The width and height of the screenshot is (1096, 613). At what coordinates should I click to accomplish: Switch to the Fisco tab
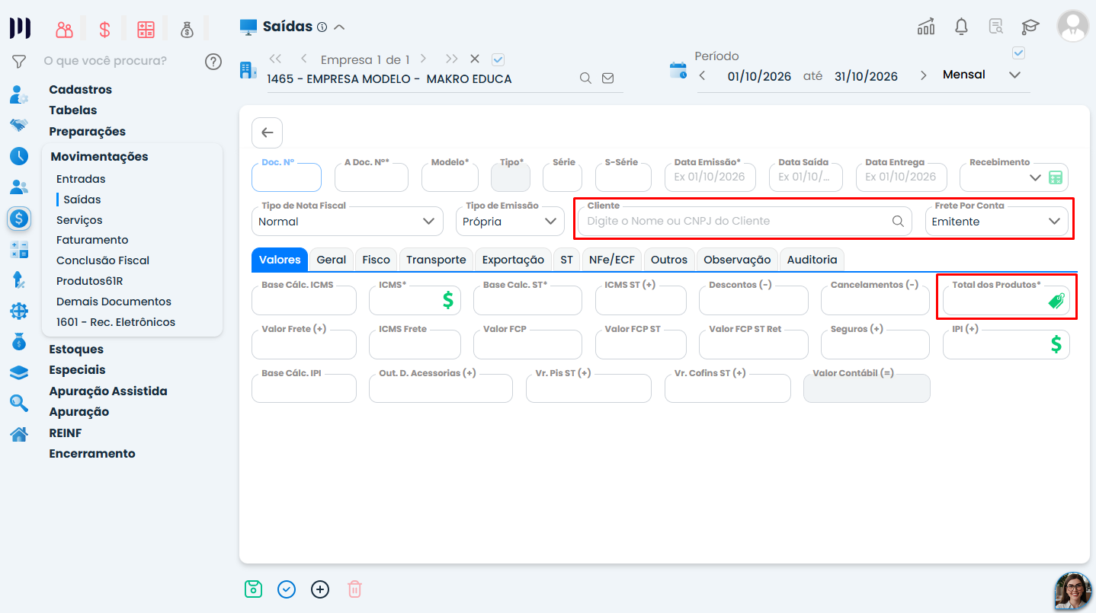pos(377,260)
